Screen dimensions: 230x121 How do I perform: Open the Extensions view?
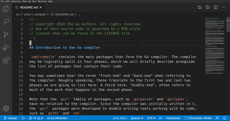click(6, 60)
